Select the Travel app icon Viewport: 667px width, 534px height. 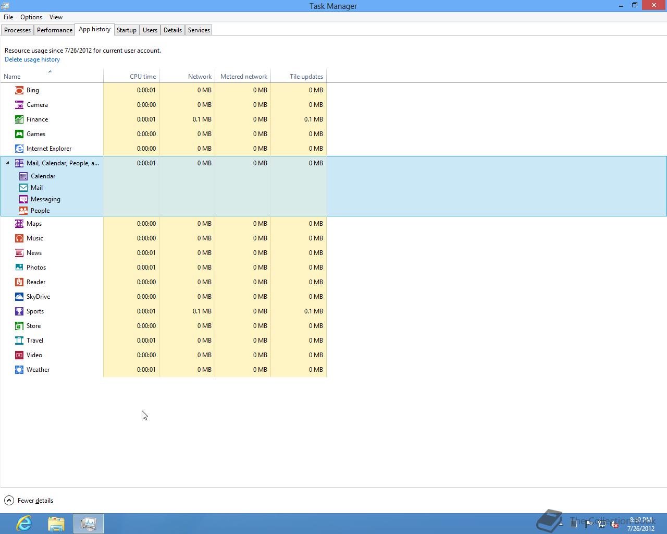pos(19,341)
